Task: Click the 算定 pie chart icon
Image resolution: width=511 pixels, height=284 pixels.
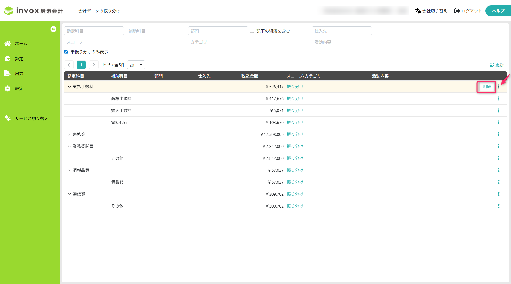Action: [x=7, y=59]
